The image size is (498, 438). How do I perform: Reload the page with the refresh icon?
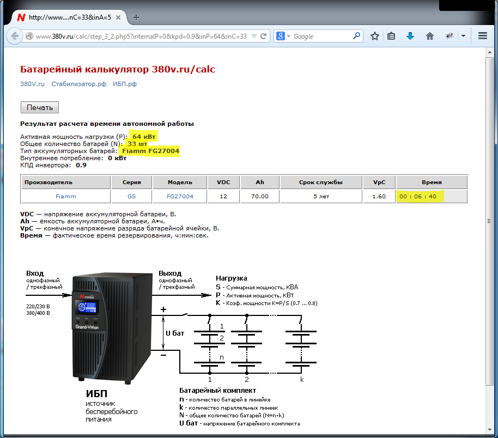click(263, 36)
